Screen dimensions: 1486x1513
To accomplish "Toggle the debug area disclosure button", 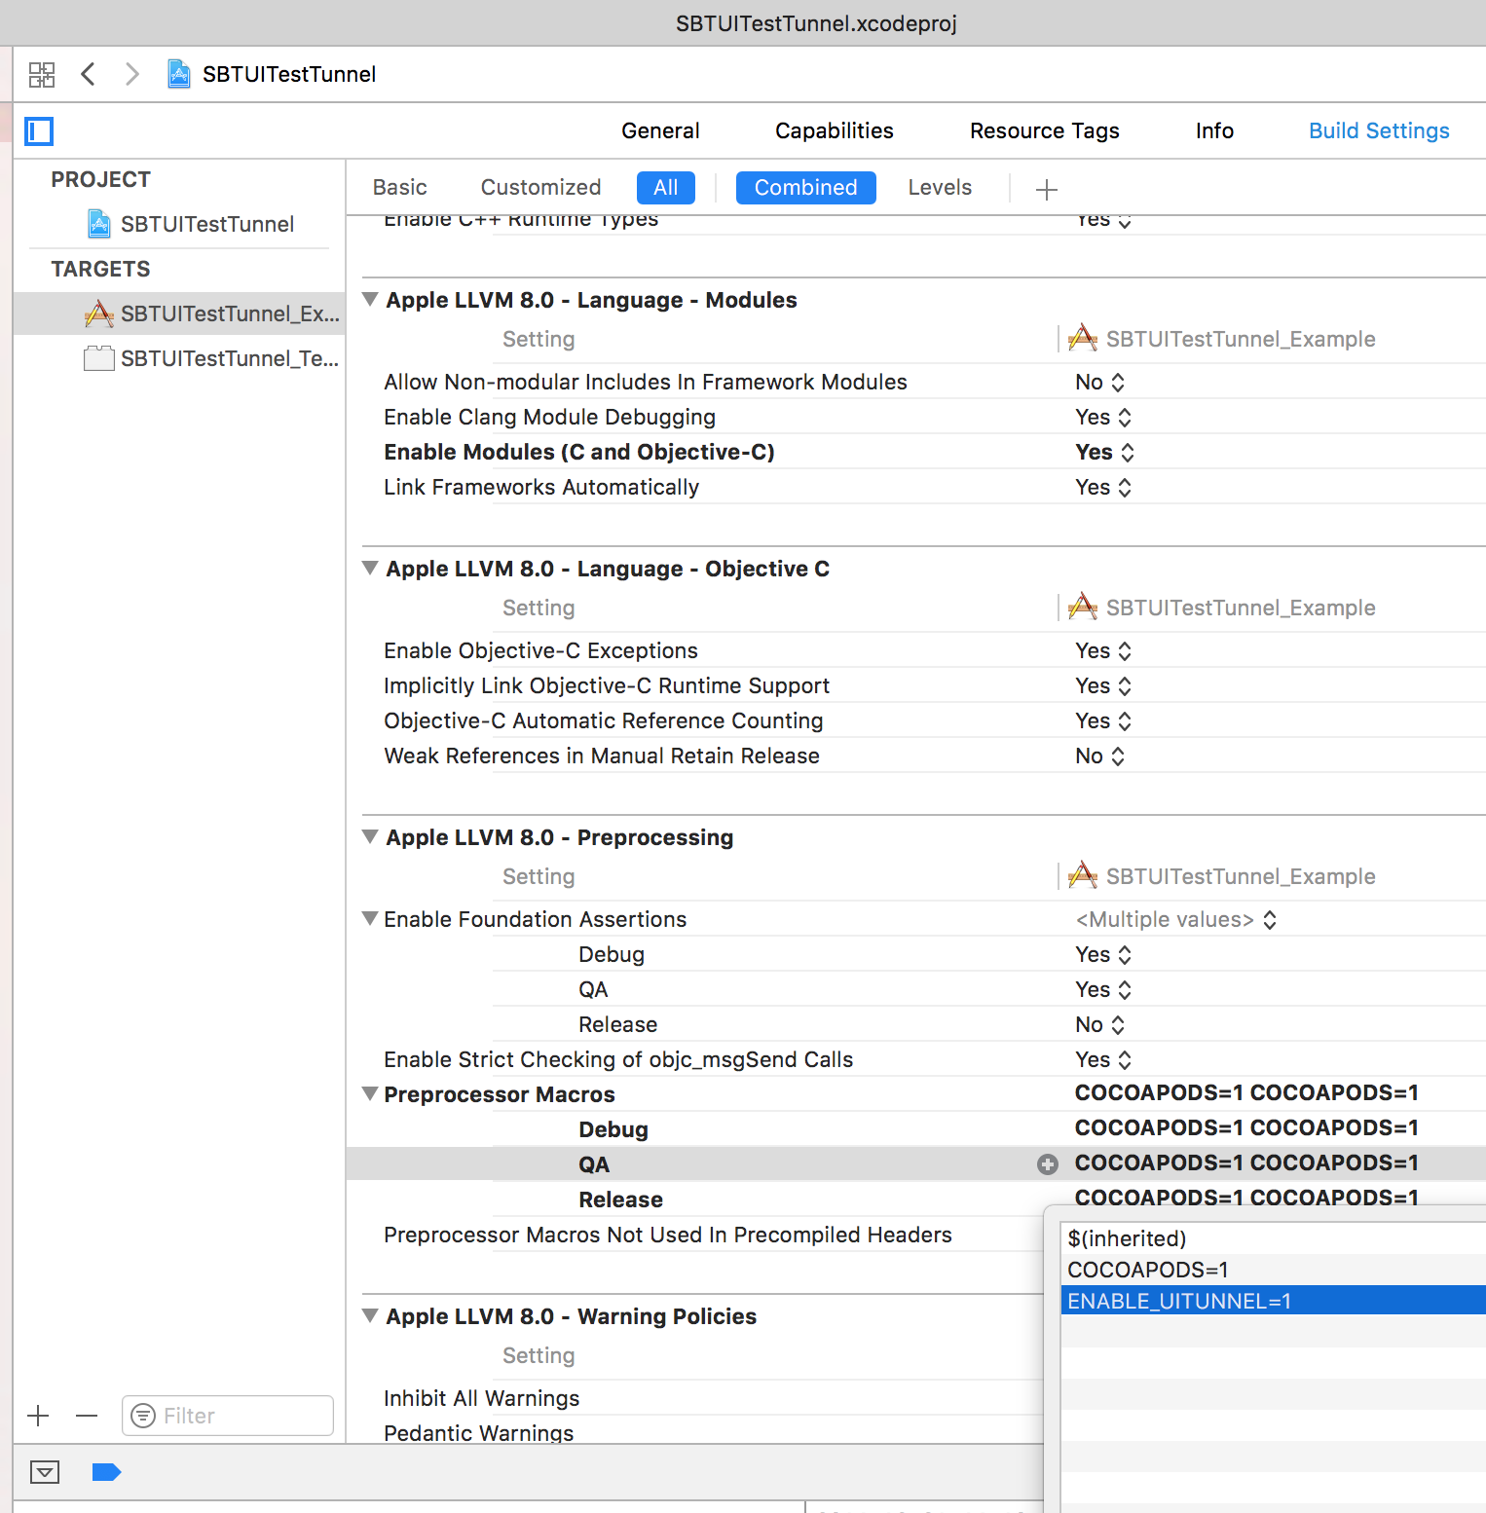I will pos(44,1472).
